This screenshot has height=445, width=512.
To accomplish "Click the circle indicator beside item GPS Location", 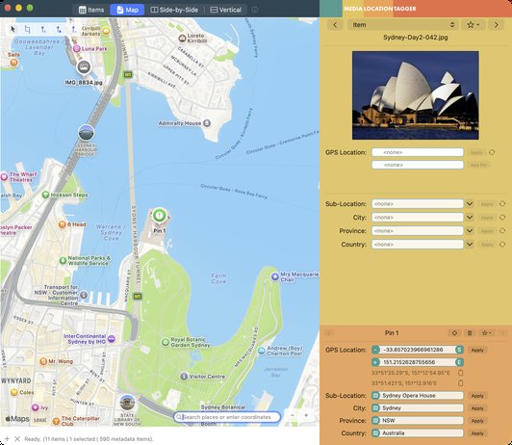I will [492, 152].
